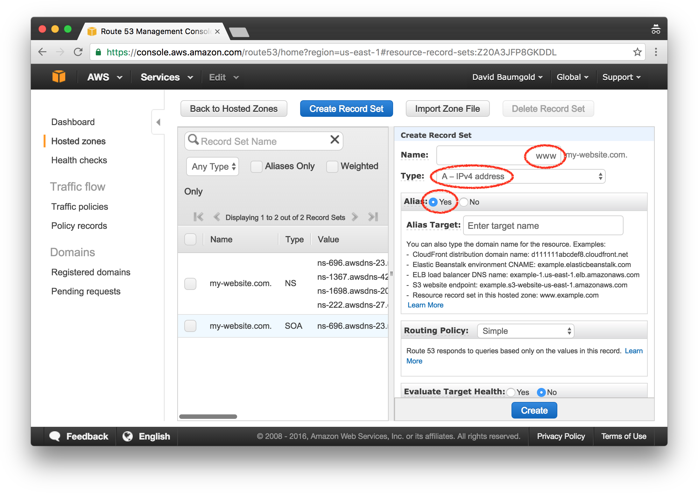Open the Any Type filter dropdown
Screen dimensions: 698x493
213,166
